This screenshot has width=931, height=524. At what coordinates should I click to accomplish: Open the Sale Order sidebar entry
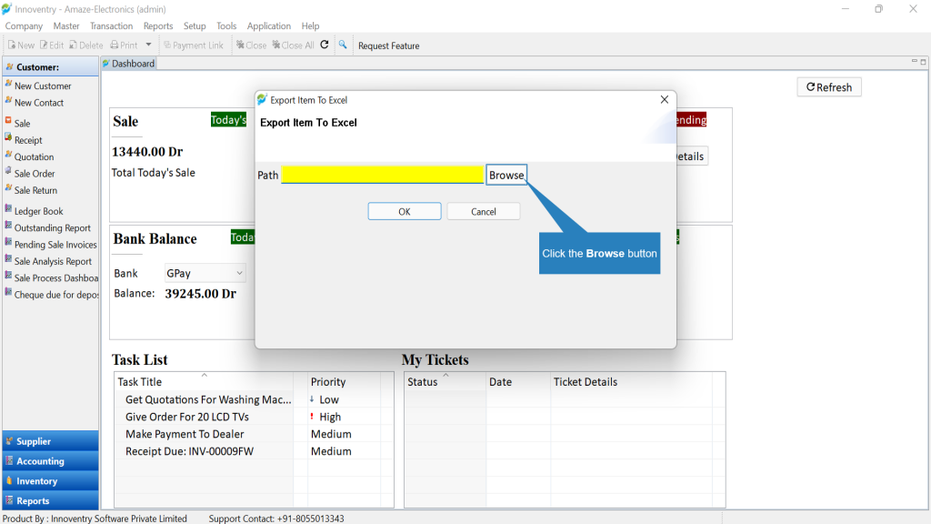[x=35, y=174]
